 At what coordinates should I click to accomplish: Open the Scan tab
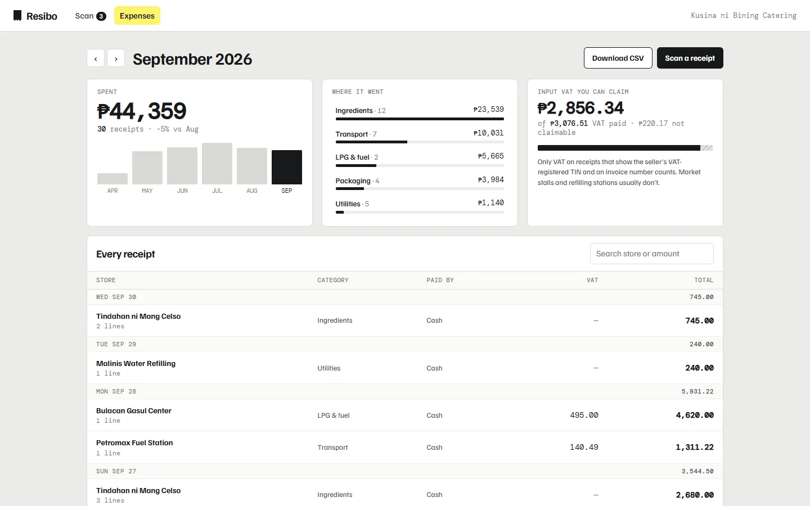point(91,16)
